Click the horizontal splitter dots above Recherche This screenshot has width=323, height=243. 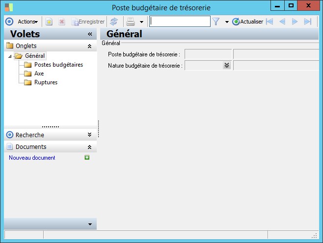click(x=51, y=127)
